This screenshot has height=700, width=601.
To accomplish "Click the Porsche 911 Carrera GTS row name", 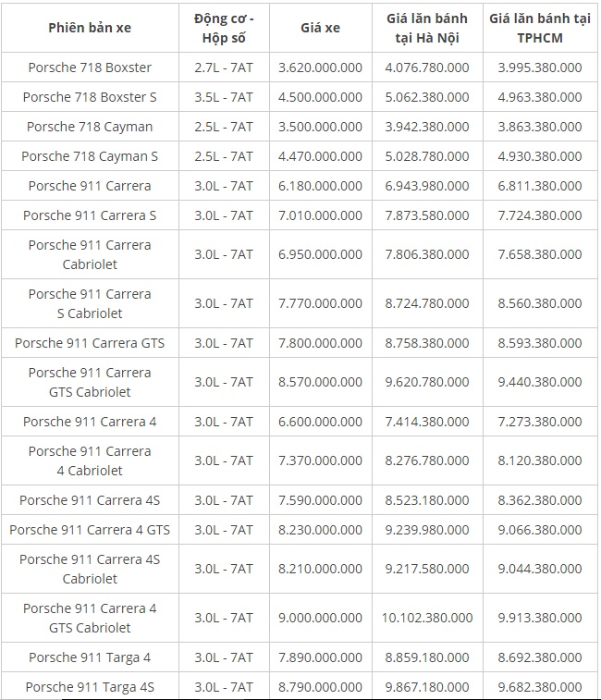I will [90, 343].
